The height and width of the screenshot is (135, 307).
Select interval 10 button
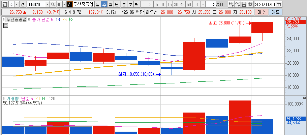click(x=163, y=4)
